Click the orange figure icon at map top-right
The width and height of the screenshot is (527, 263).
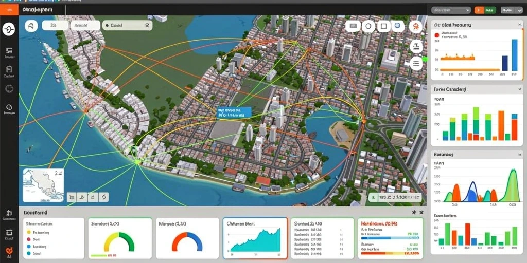pyautogui.click(x=416, y=27)
